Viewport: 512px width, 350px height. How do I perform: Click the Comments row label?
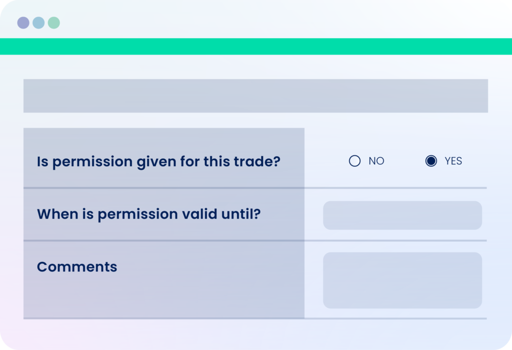click(x=77, y=267)
